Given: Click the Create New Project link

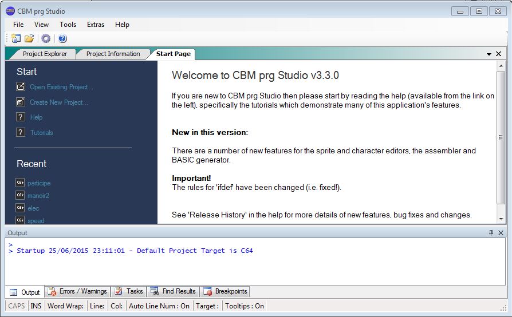Looking at the screenshot, I should (x=59, y=102).
